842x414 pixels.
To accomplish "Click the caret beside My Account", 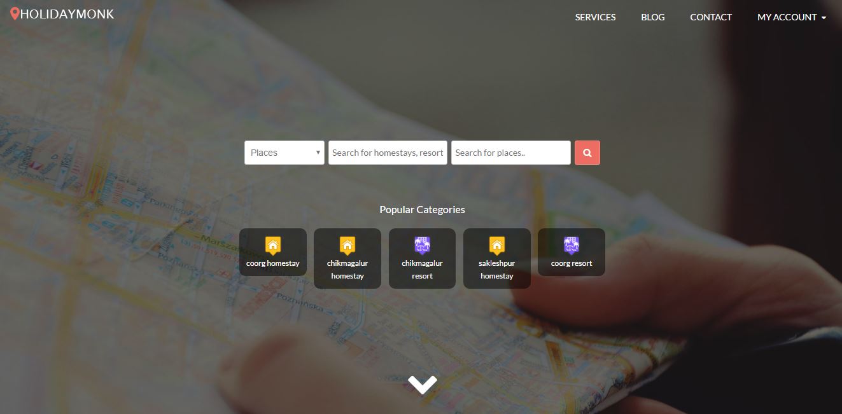I will [824, 18].
